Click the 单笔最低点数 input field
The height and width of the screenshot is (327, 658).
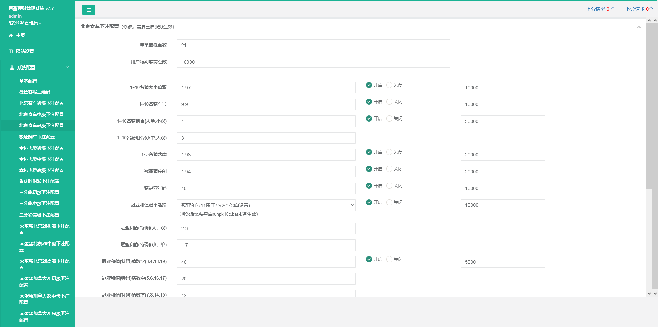pyautogui.click(x=313, y=45)
